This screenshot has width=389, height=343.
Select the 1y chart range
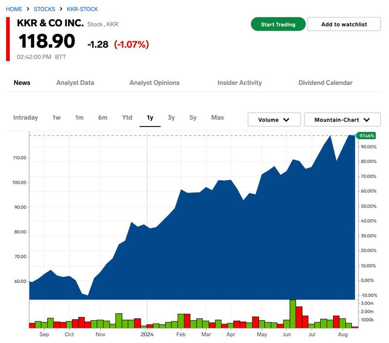coord(150,117)
